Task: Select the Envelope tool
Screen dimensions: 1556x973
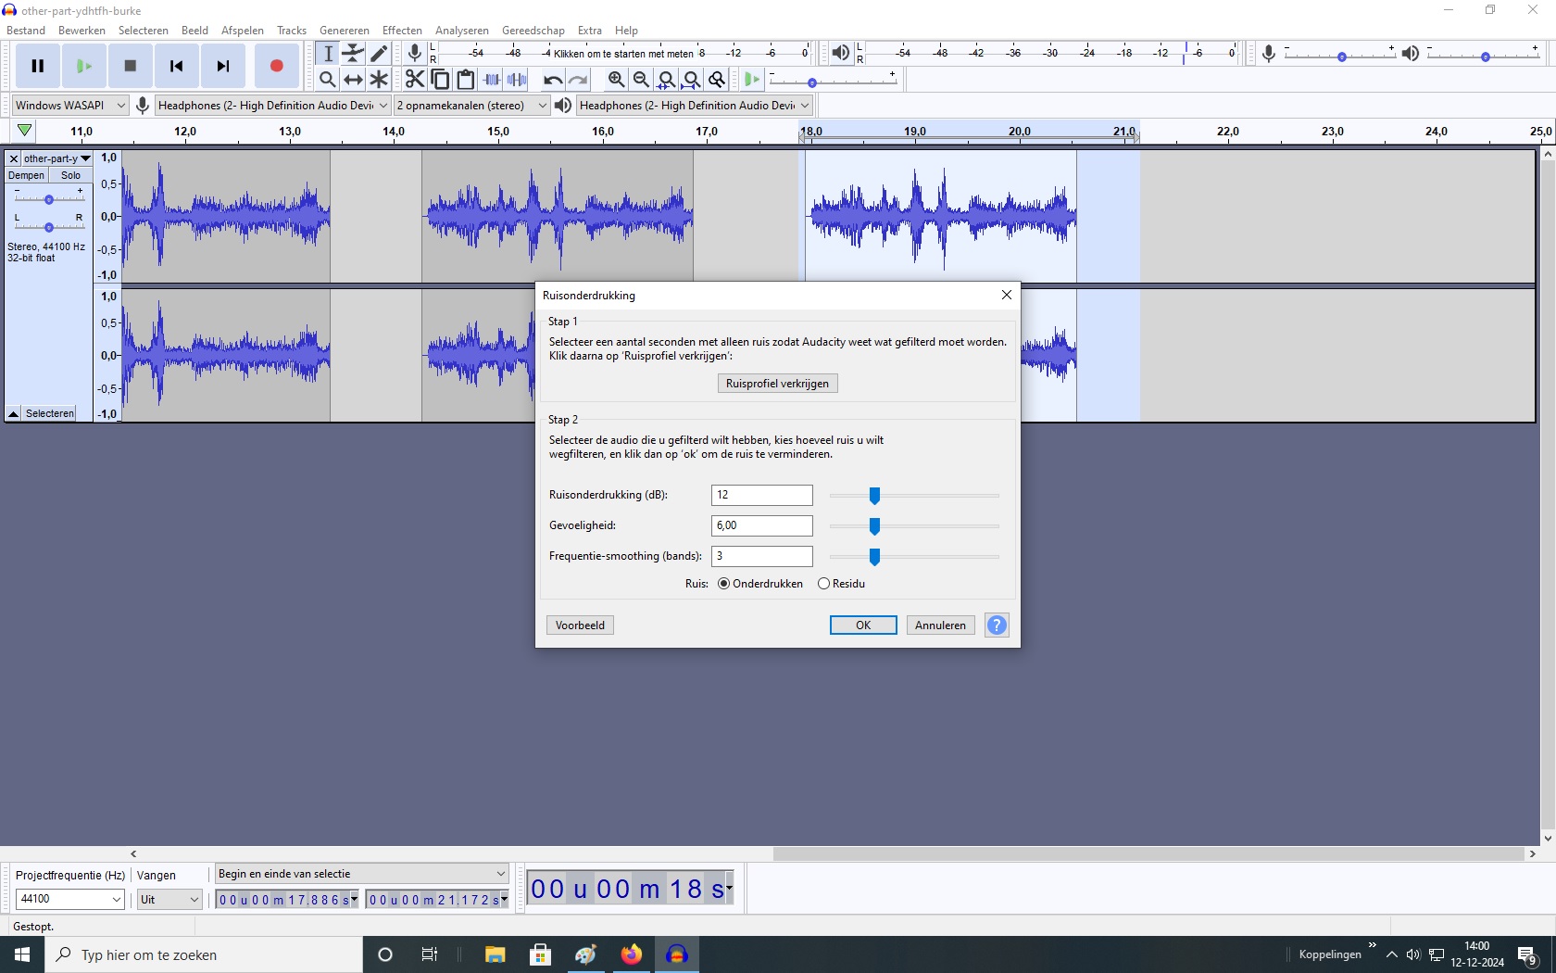Action: click(353, 54)
